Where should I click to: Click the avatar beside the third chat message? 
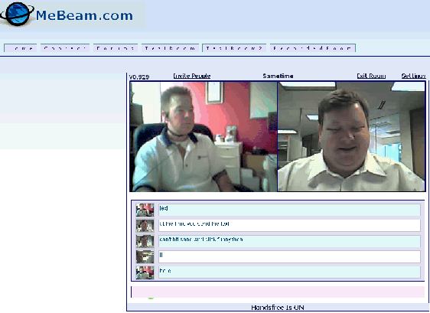click(145, 241)
